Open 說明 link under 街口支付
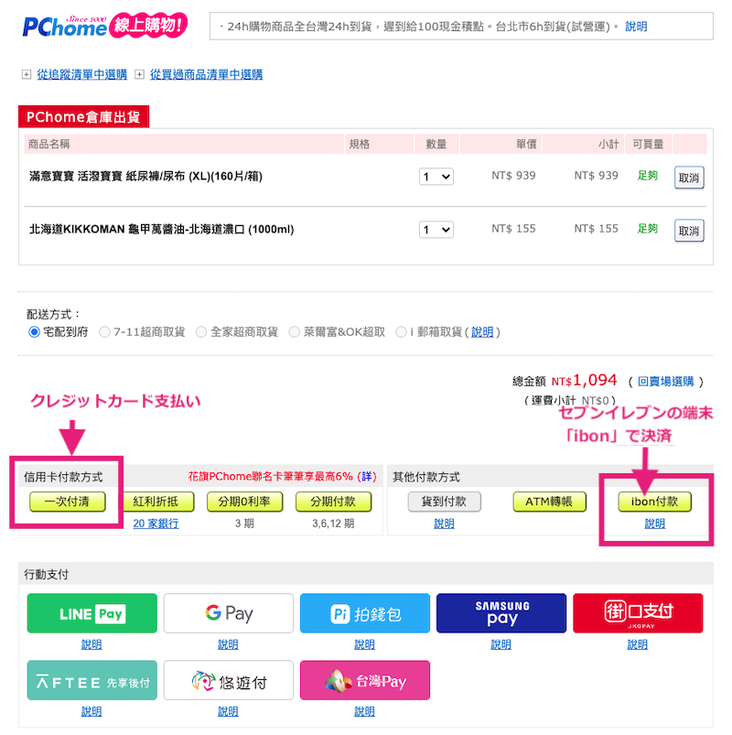 [x=638, y=644]
